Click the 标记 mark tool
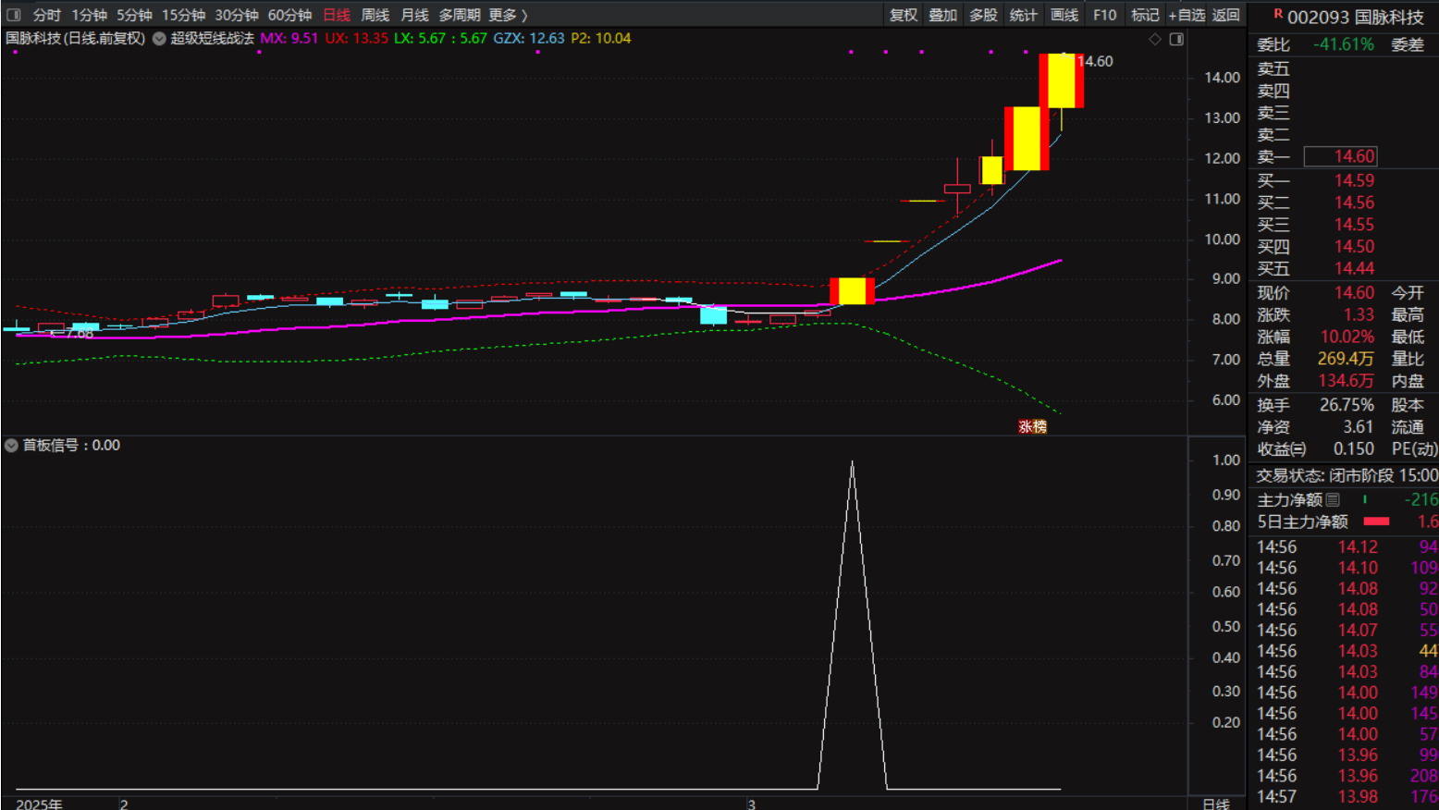1439x810 pixels. (1145, 15)
